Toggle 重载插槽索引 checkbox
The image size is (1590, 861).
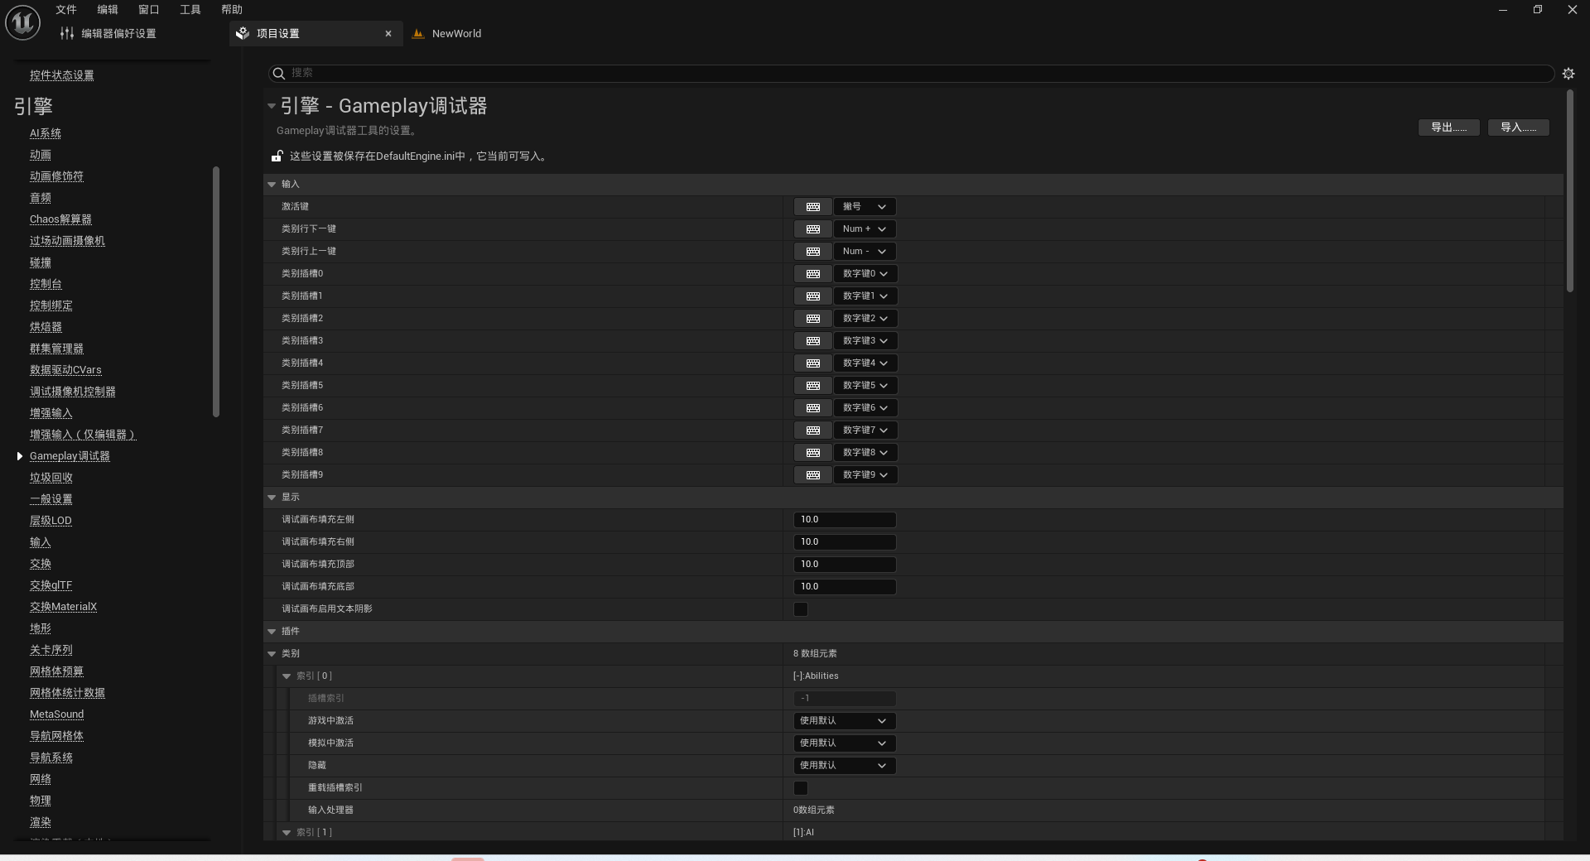pos(801,788)
